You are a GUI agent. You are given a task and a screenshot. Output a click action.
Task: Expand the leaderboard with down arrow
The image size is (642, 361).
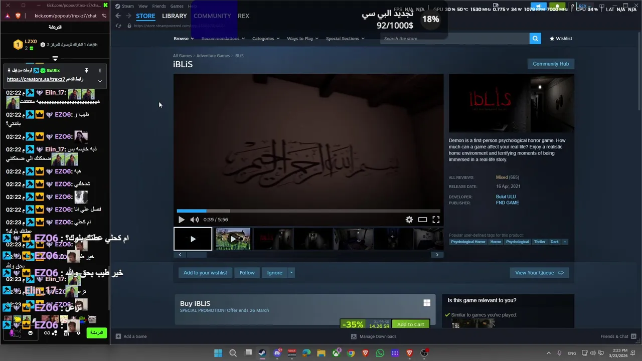click(55, 59)
